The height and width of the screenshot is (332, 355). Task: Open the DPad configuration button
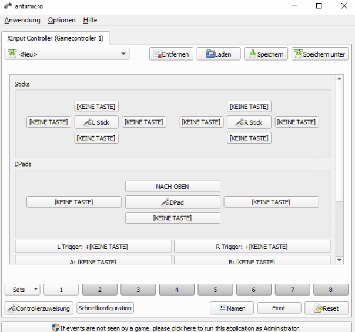point(172,202)
